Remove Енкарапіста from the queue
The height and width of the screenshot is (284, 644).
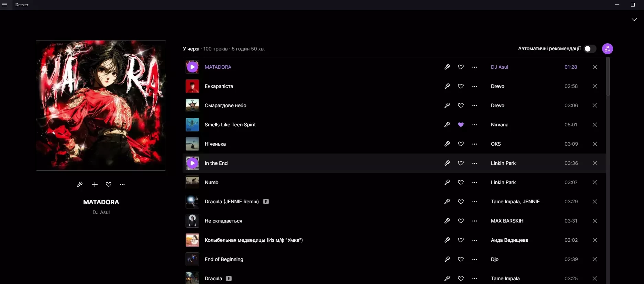(595, 86)
